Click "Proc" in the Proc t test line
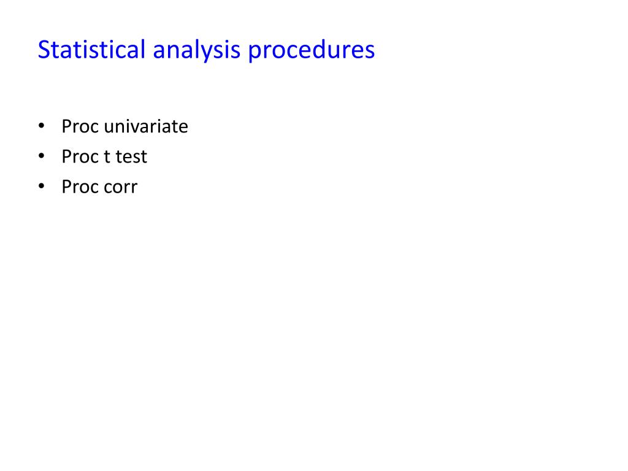The height and width of the screenshot is (471, 628). 80,156
